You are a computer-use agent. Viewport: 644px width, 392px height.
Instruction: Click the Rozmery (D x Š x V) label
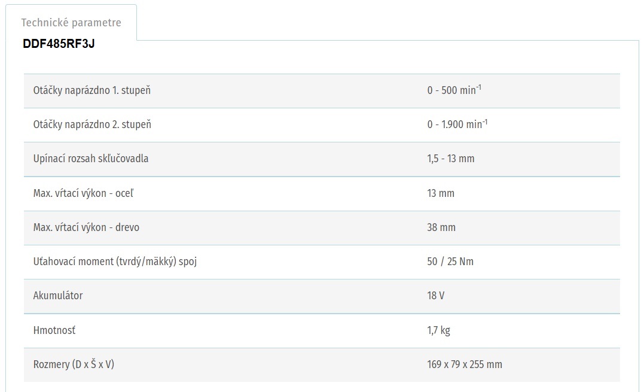[x=74, y=364]
